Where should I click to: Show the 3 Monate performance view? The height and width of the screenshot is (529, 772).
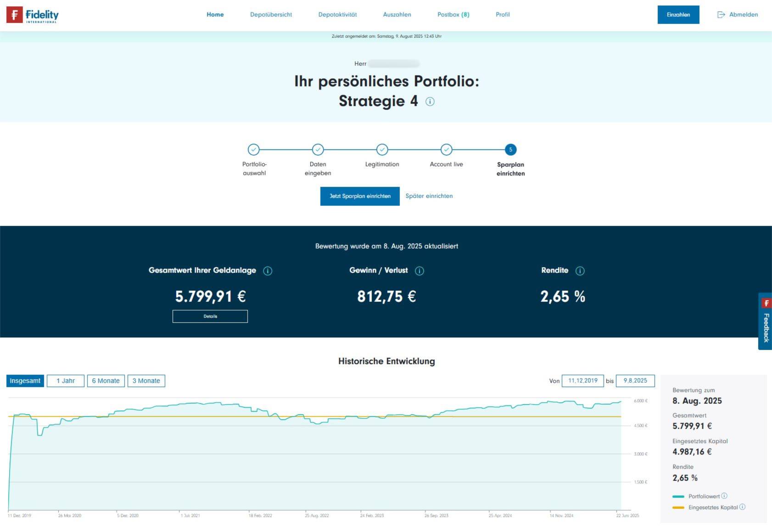tap(146, 381)
